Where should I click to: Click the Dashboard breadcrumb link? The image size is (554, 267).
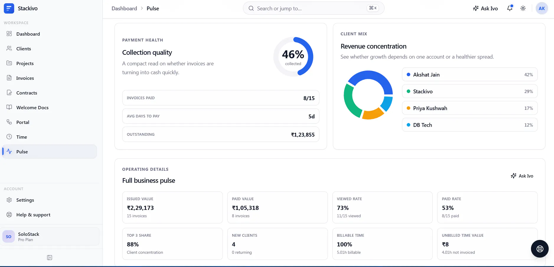(x=124, y=8)
